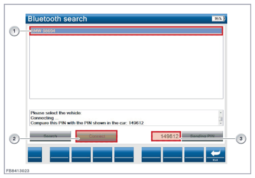Click the Connect button
Image resolution: width=255 pixels, height=178 pixels.
pyautogui.click(x=96, y=136)
